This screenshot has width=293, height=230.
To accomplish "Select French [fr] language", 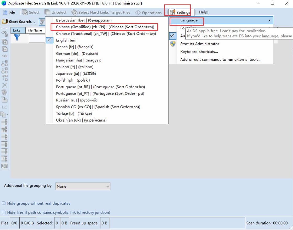I will click(x=107, y=47).
